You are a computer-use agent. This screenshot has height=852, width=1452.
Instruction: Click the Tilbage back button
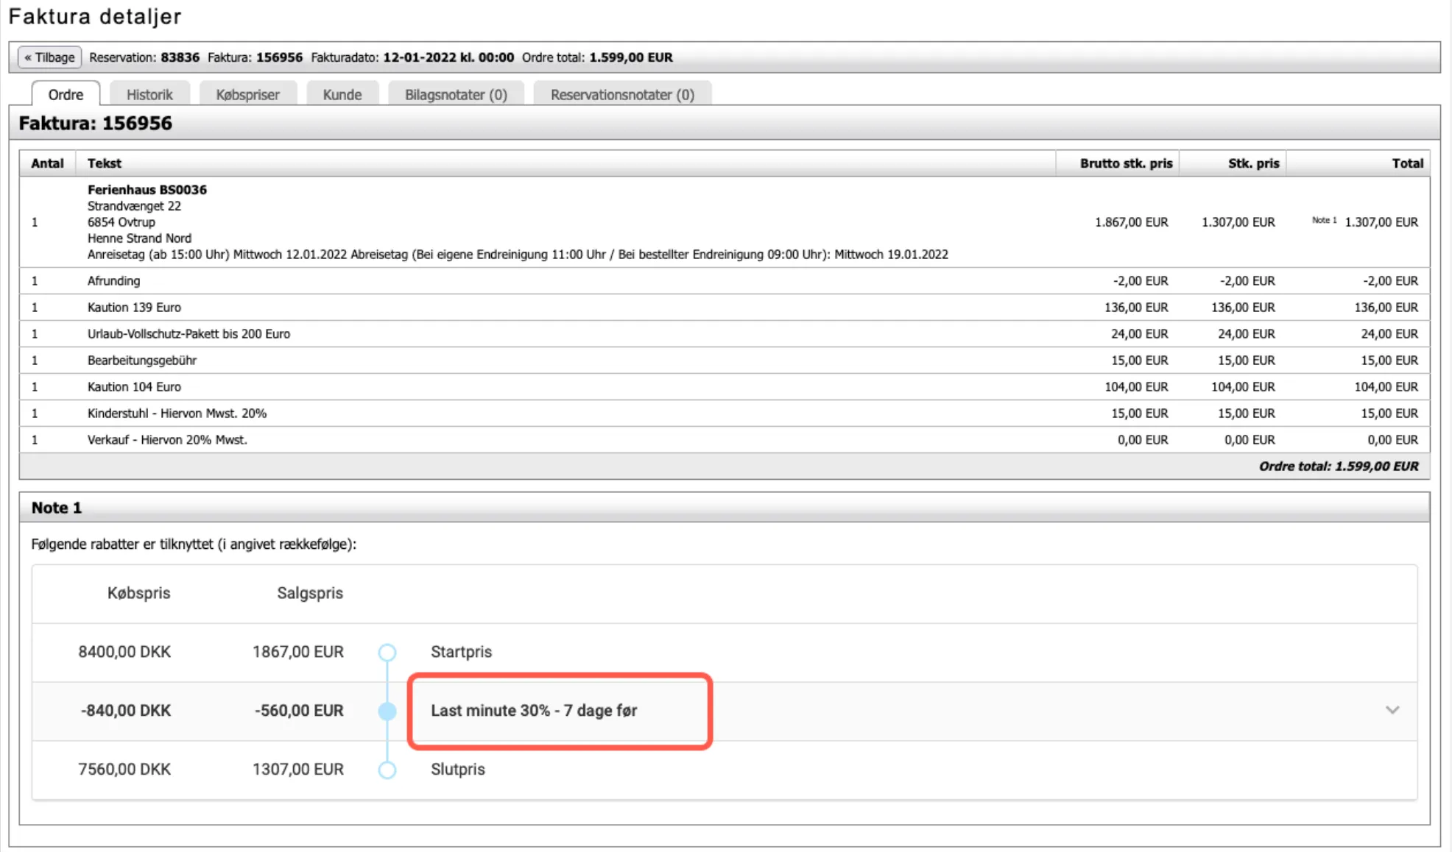49,57
